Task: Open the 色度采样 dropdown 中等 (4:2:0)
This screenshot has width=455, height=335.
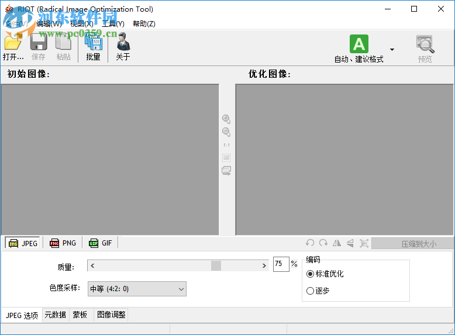Action: tap(137, 289)
